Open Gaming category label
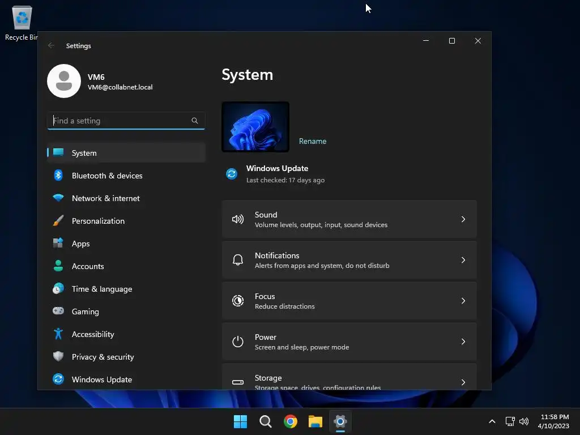580x435 pixels. click(x=85, y=312)
